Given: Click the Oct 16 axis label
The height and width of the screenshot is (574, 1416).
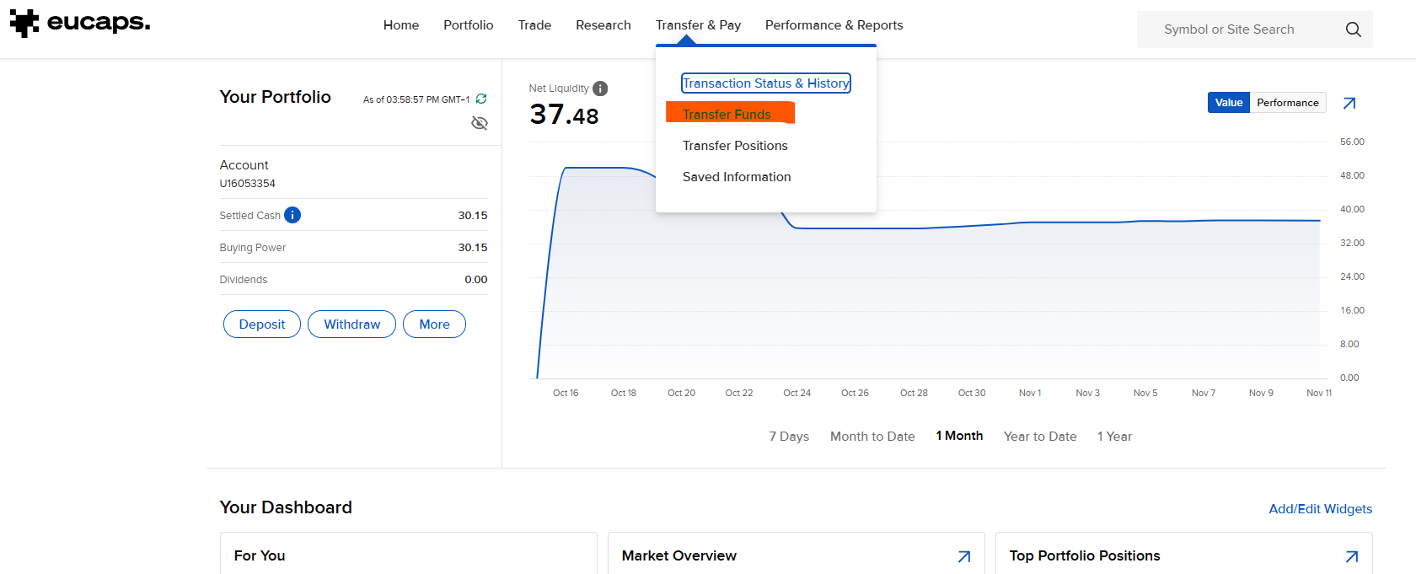Looking at the screenshot, I should point(566,393).
